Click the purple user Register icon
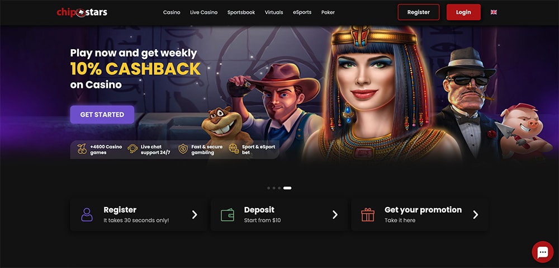Image resolution: width=559 pixels, height=268 pixels. click(x=87, y=215)
